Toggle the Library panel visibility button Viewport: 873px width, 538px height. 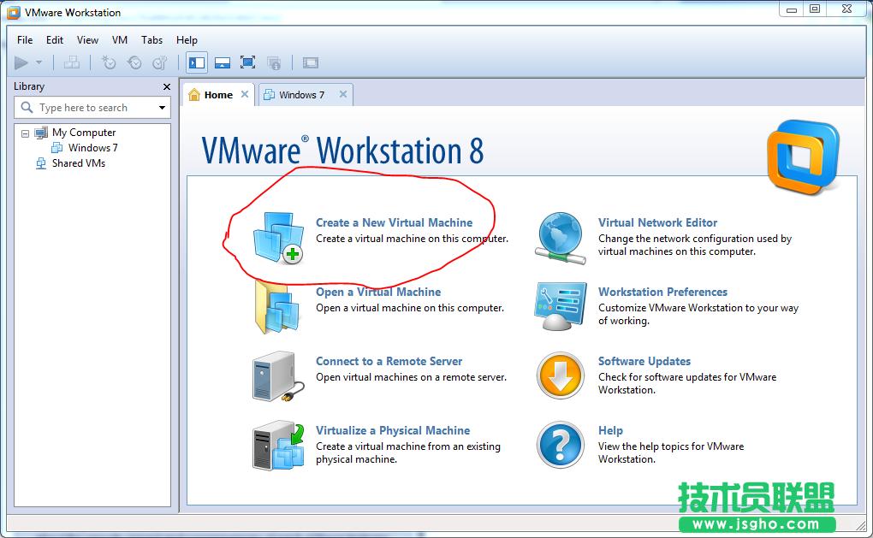coord(198,62)
